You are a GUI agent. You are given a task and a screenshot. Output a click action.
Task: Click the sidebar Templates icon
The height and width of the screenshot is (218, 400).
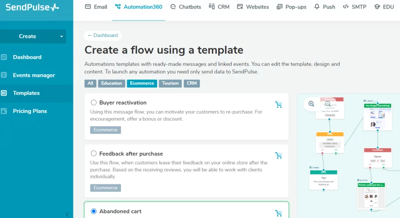[x=4, y=93]
